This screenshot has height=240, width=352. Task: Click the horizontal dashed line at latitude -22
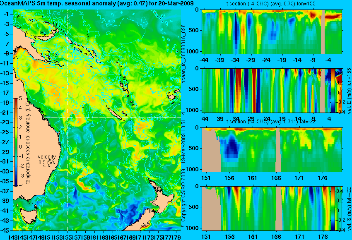tap(113, 118)
